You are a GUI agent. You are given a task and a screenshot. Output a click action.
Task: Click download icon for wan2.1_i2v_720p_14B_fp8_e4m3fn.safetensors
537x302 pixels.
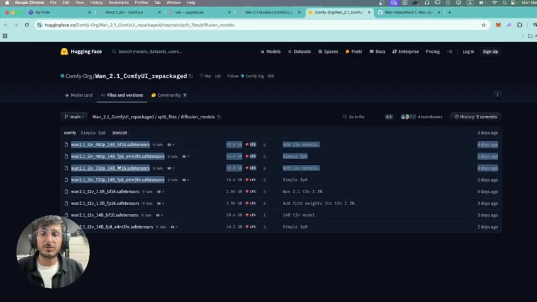point(264,179)
